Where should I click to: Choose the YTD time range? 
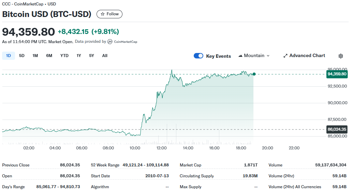click(x=64, y=56)
